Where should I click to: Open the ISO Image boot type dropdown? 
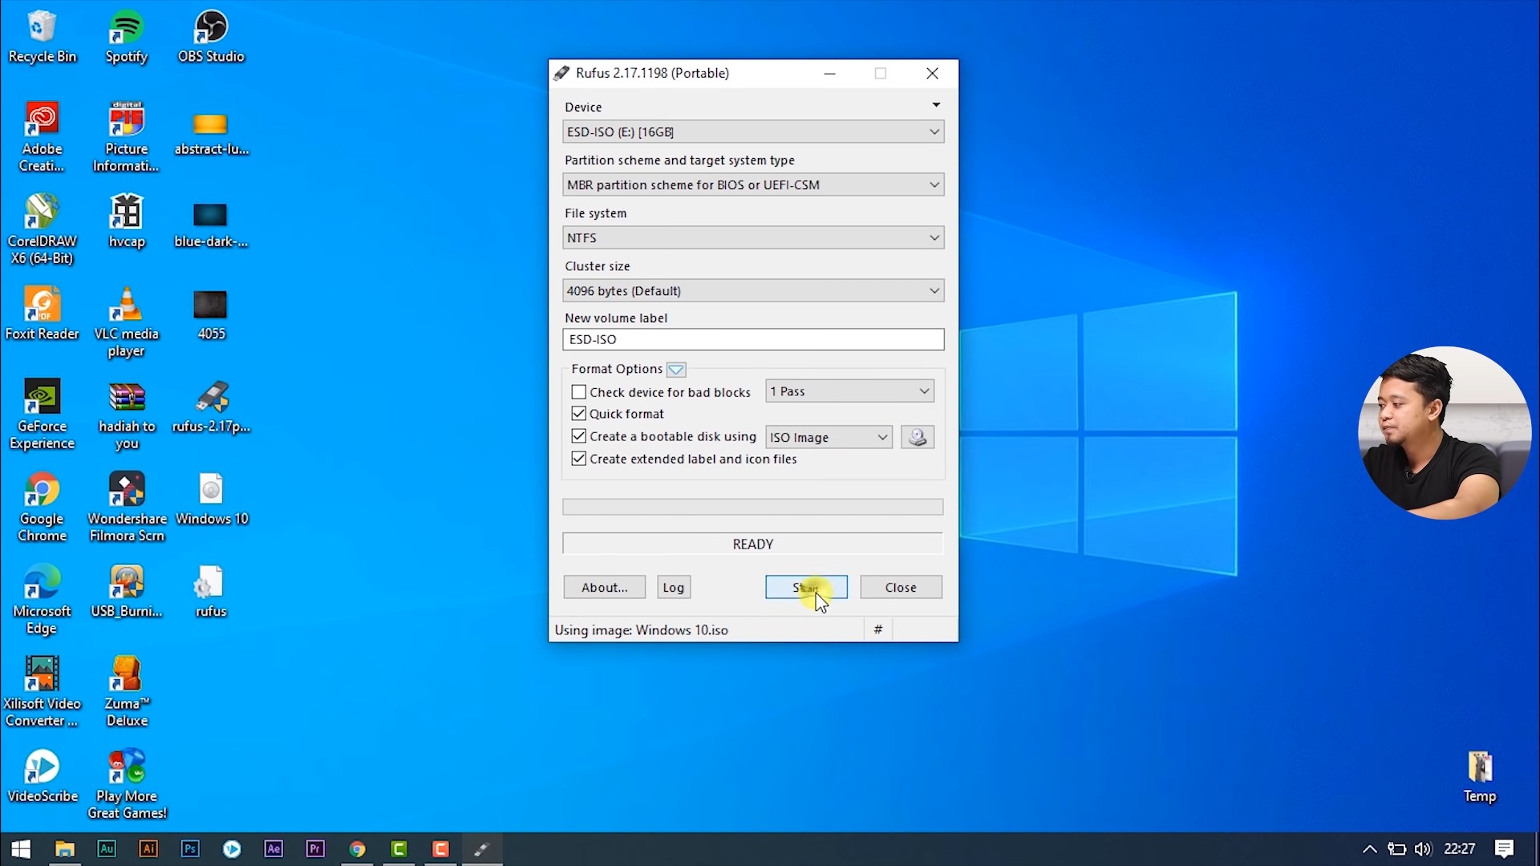829,437
